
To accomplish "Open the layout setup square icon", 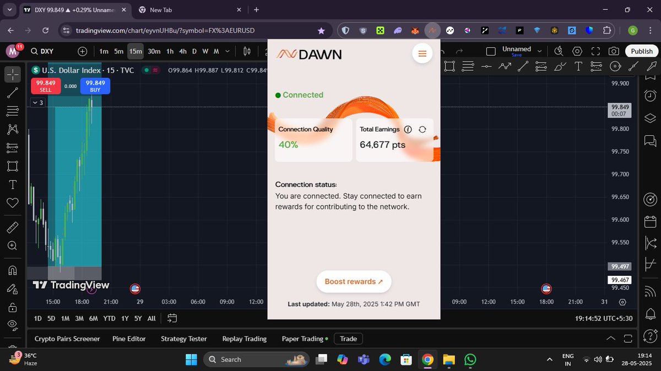I will pos(491,51).
